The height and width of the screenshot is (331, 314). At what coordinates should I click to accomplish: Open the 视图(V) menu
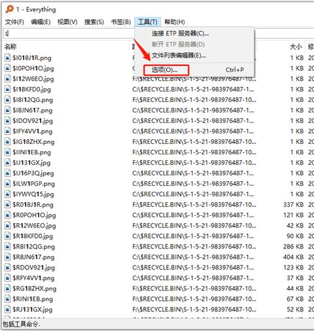(x=67, y=22)
